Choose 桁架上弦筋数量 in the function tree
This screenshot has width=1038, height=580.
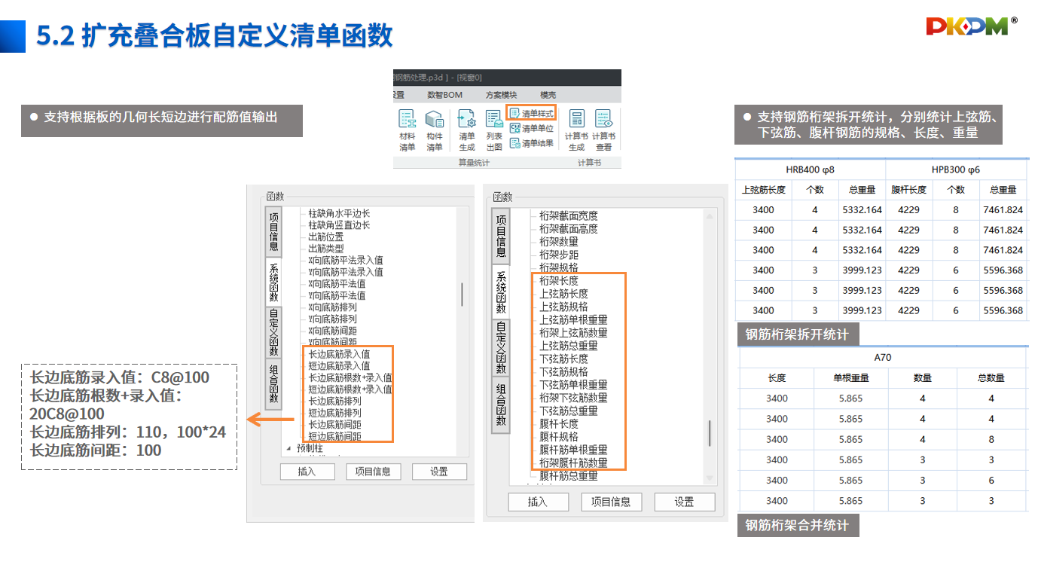click(573, 333)
